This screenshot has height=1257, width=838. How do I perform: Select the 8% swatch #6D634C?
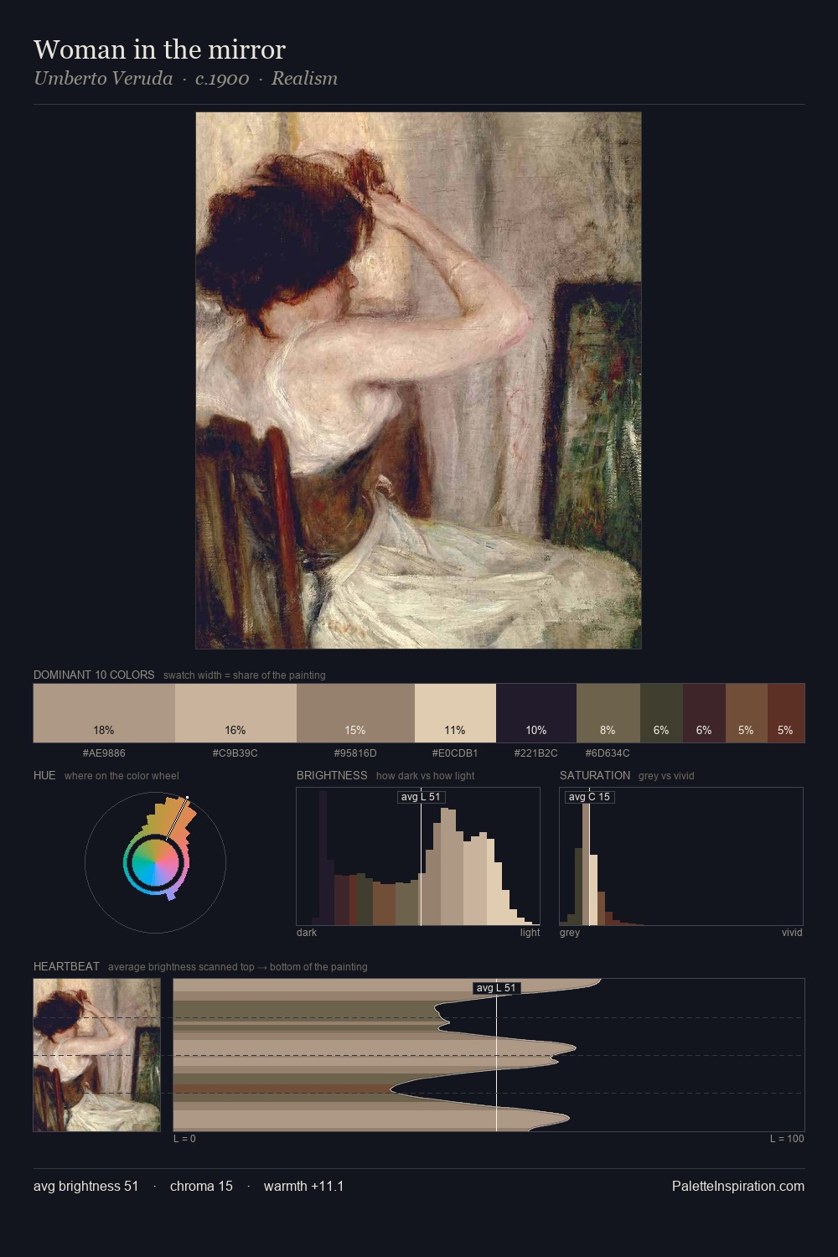[x=608, y=713]
